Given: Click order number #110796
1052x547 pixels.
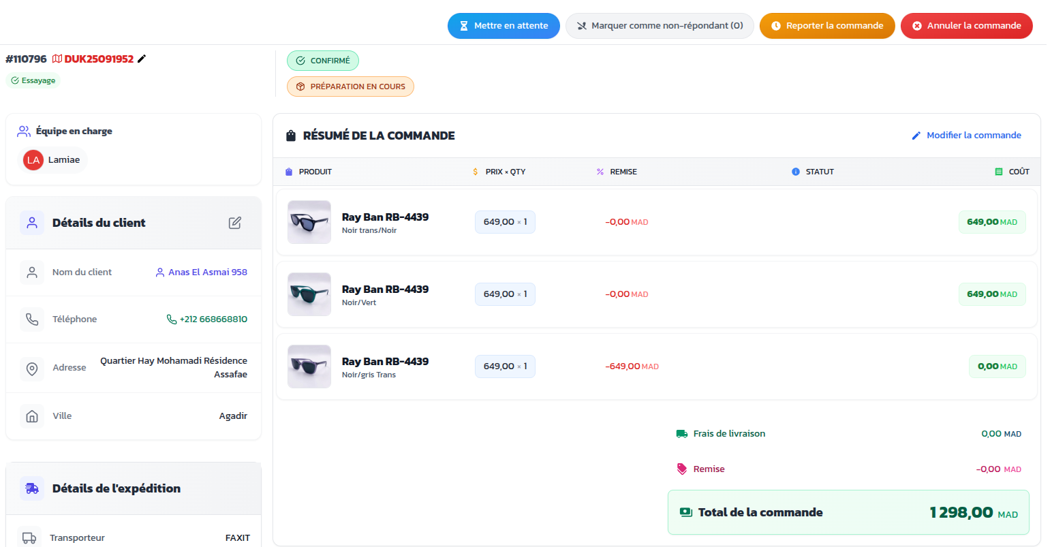Looking at the screenshot, I should (26, 59).
